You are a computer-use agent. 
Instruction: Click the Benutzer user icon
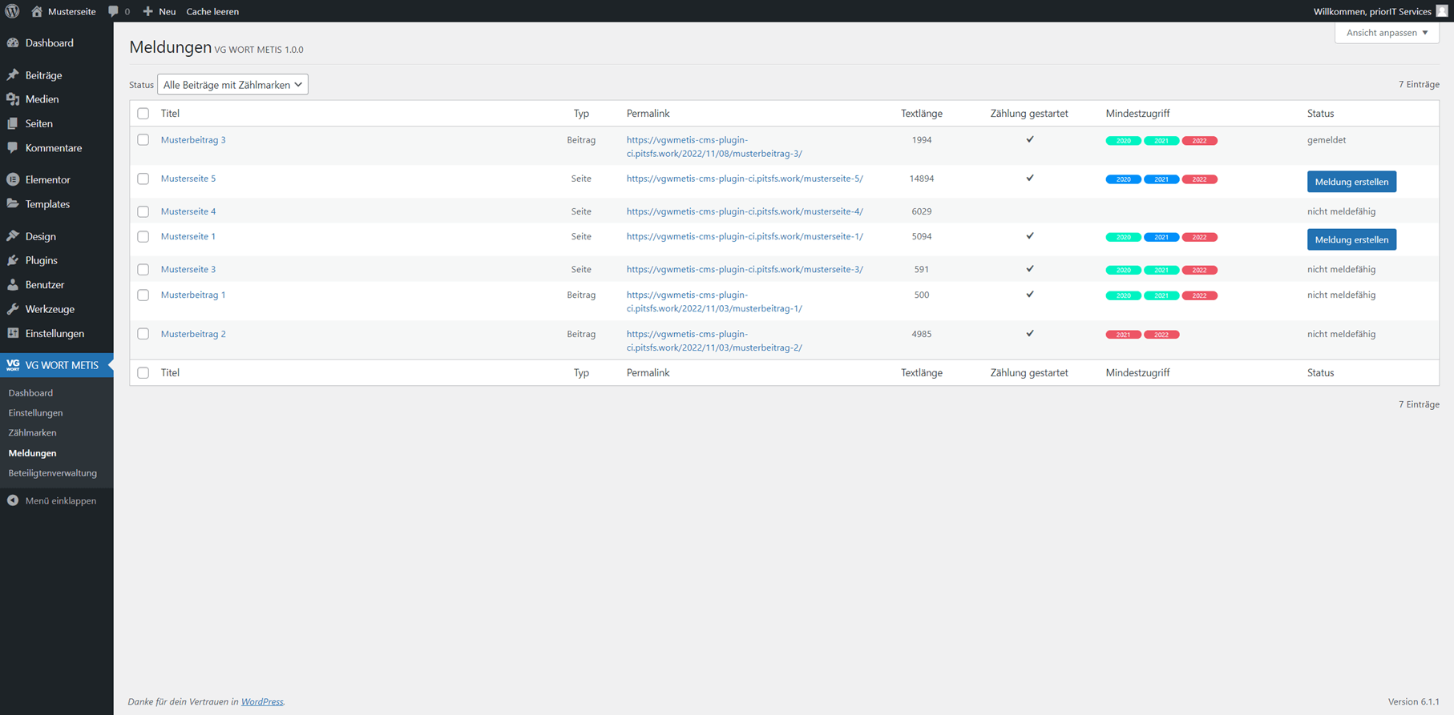[x=13, y=285]
